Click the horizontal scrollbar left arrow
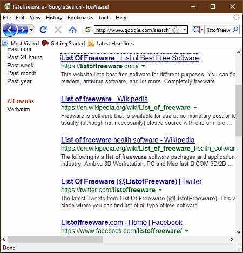243x253 pixels. pos(4,239)
